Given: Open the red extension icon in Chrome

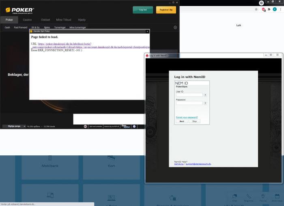Looking at the screenshot, I should click(x=264, y=9).
